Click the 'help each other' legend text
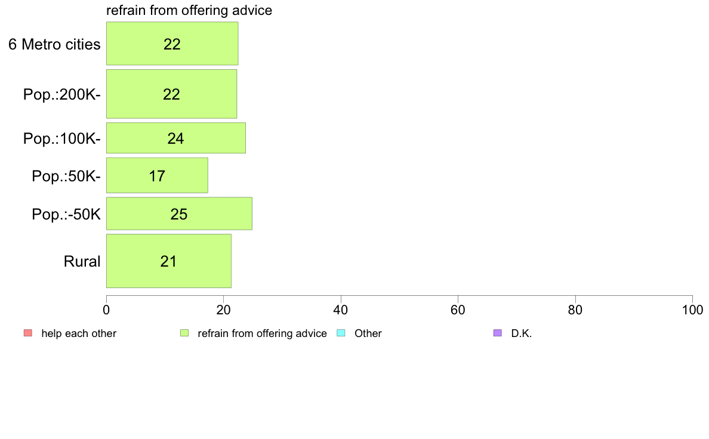 click(x=79, y=333)
